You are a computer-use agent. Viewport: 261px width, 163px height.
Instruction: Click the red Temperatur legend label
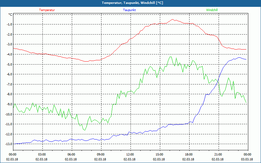(x=47, y=10)
